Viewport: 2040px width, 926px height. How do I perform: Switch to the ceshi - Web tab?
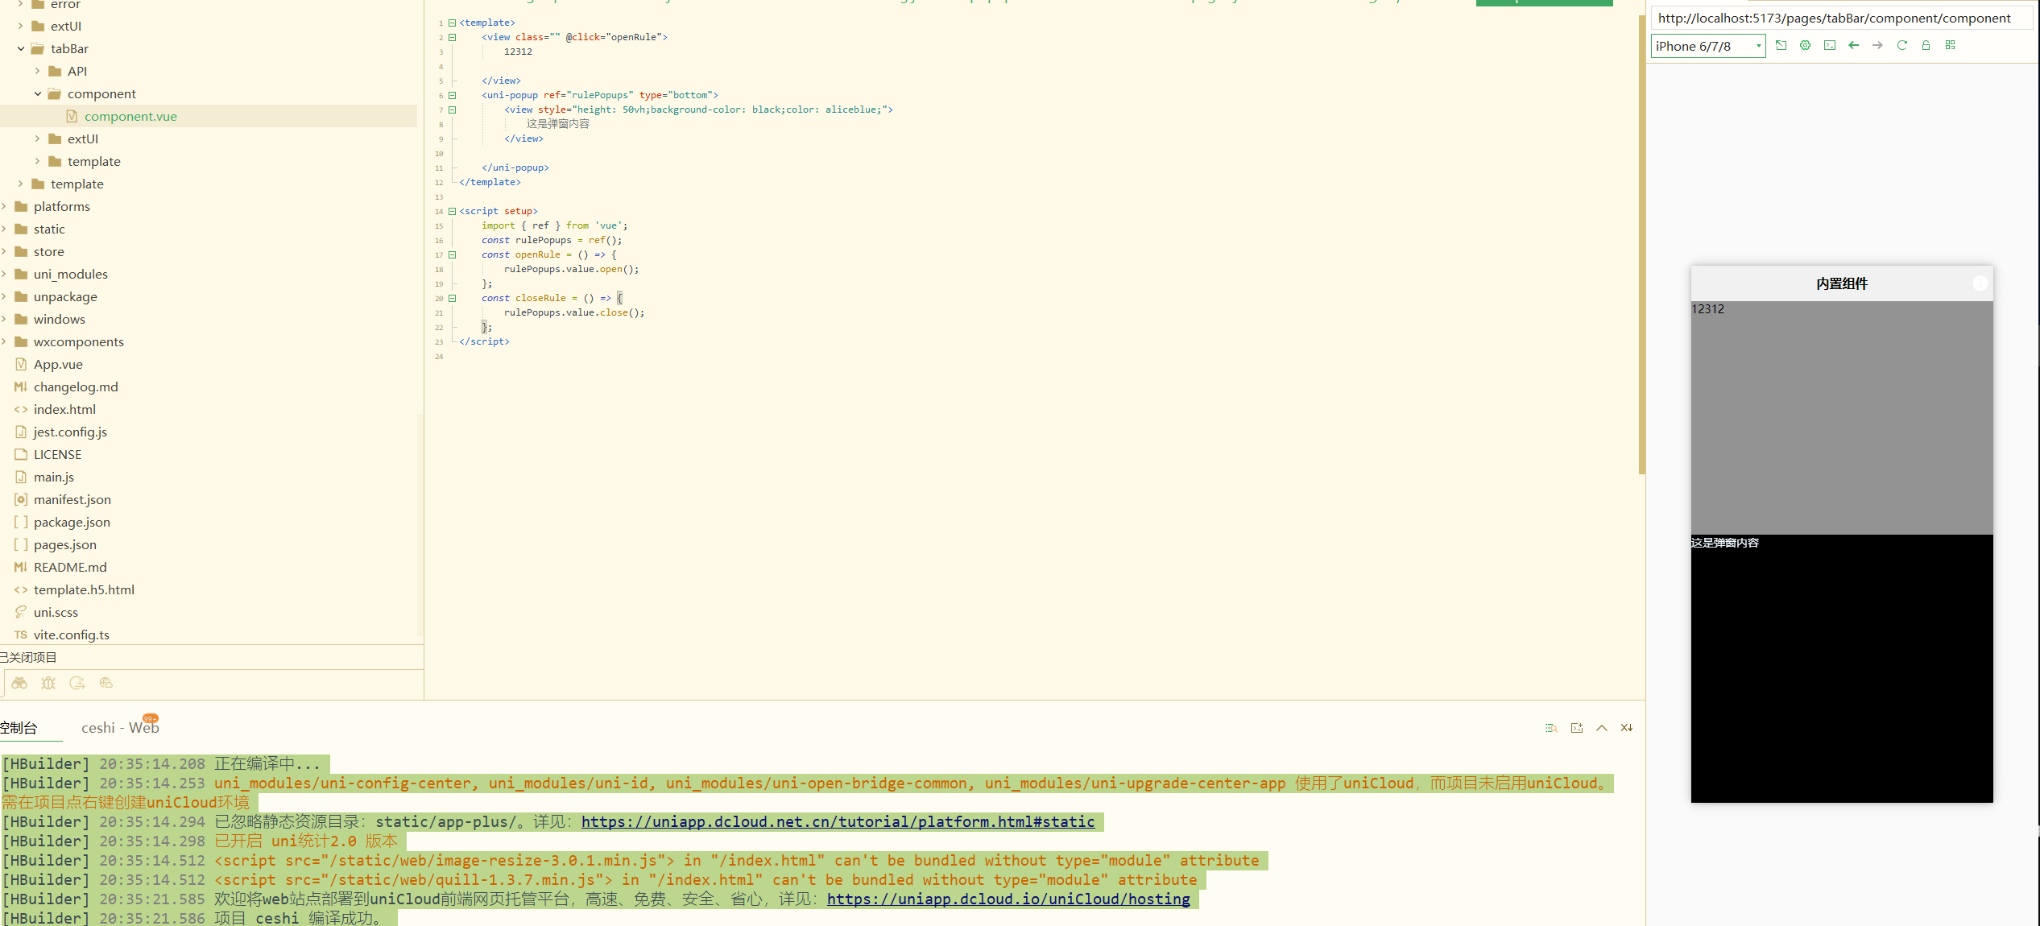120,728
